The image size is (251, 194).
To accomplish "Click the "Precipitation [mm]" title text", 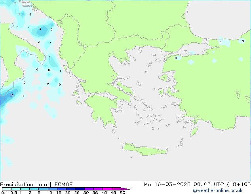I will point(26,184).
